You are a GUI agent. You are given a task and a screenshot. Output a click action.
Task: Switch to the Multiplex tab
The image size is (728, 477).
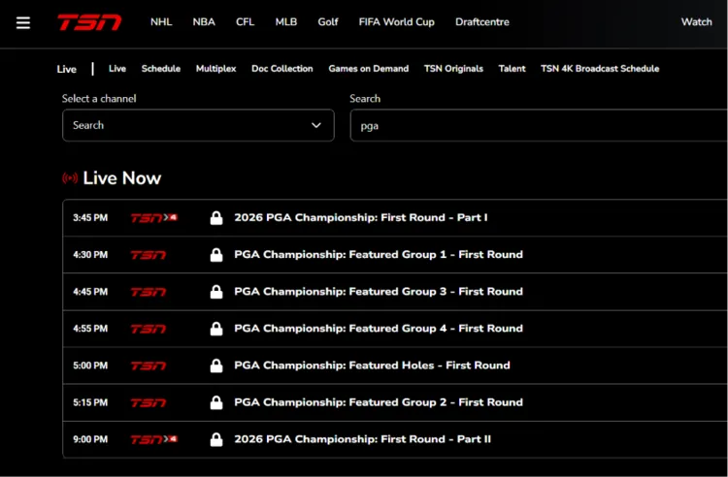coord(215,69)
